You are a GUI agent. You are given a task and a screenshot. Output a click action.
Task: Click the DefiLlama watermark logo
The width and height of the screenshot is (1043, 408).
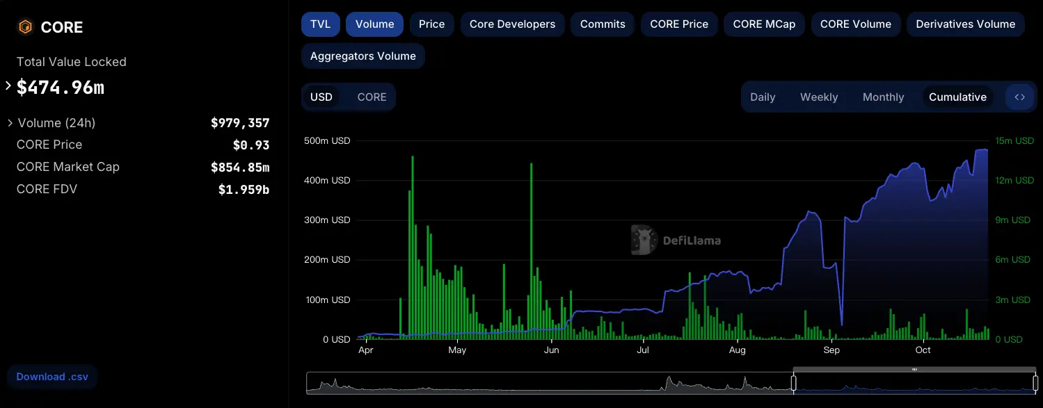point(644,240)
